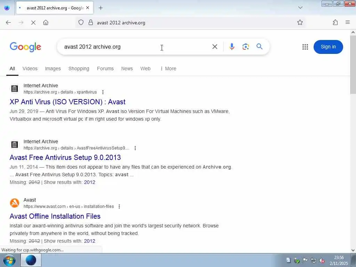Image resolution: width=356 pixels, height=267 pixels.
Task: Open Avast Offline Installation Files result
Action: pyautogui.click(x=55, y=216)
